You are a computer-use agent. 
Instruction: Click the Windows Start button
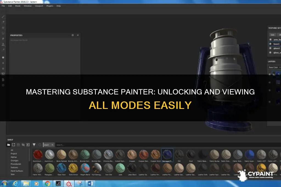tap(4, 184)
